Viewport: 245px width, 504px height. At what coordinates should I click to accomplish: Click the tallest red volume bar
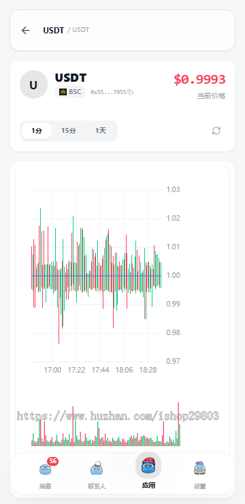[178, 424]
